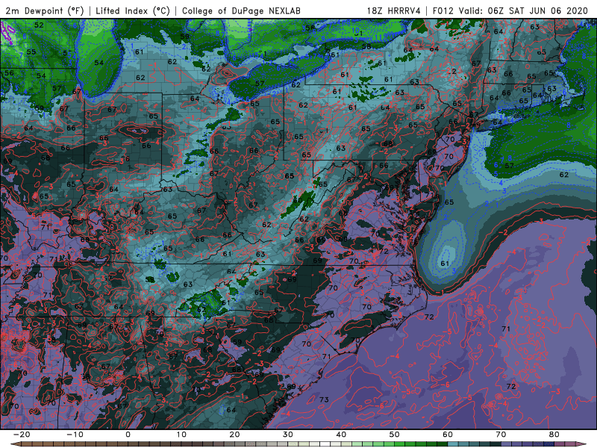Click the 20 label on the color scale
Image resolution: width=597 pixels, height=448 pixels.
click(x=234, y=435)
